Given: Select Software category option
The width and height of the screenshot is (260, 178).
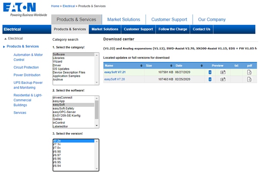Looking at the screenshot, I should (x=73, y=55).
